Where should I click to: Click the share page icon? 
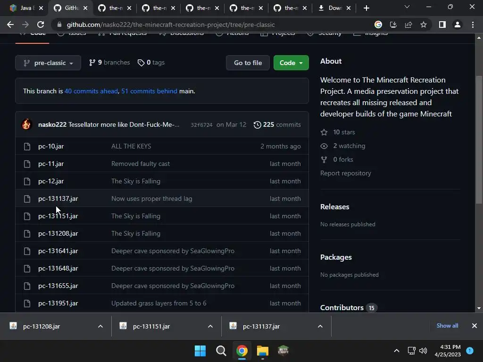pos(408,25)
